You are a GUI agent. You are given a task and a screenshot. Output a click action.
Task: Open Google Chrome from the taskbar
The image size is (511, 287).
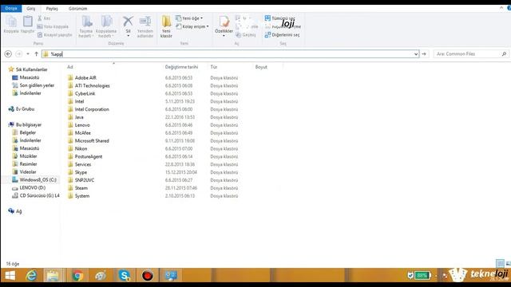(77, 276)
